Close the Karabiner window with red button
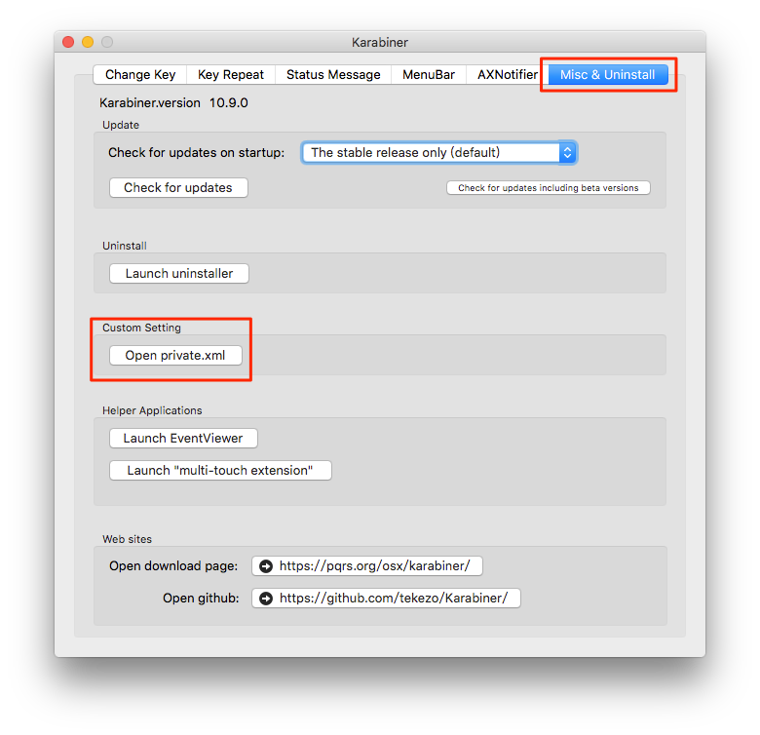 coord(68,42)
